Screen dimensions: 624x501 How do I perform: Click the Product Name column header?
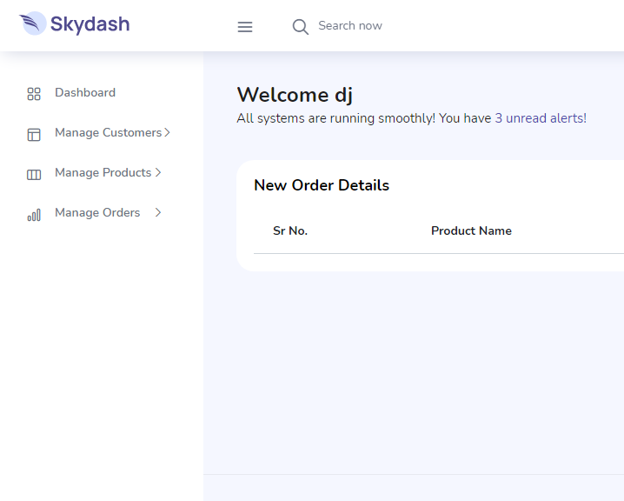471,230
